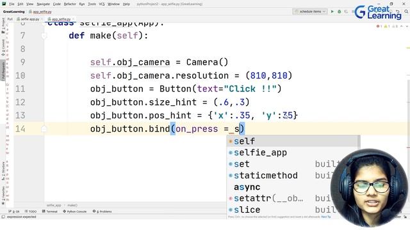Click on size_hint in line 12
This screenshot has width=410, height=230.
[172, 102]
